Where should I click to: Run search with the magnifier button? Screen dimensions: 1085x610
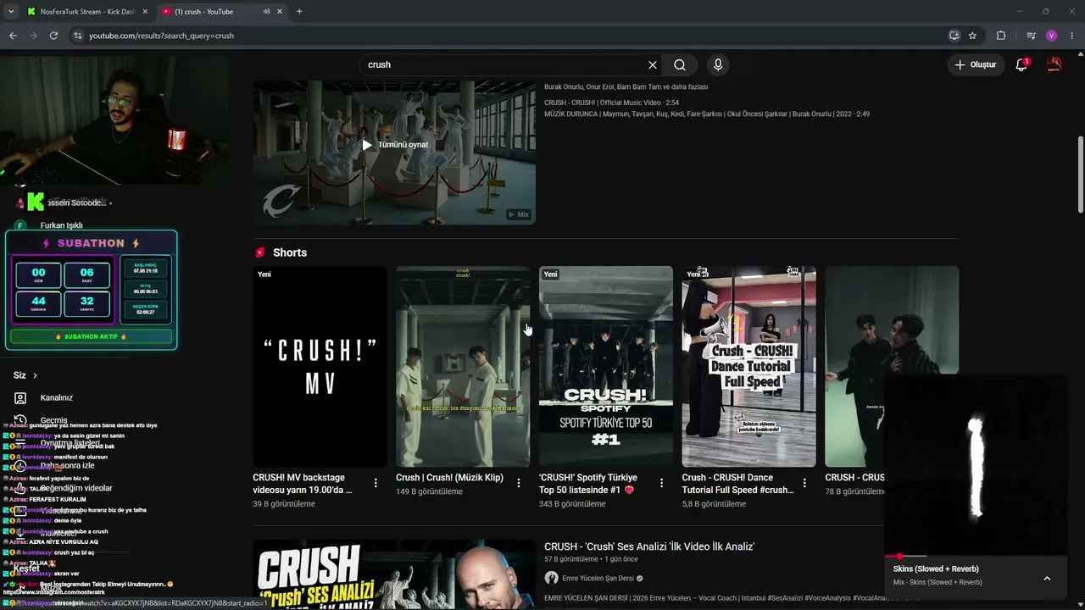pos(680,64)
